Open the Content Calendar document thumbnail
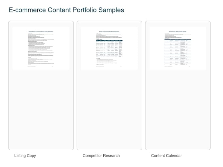The height and width of the screenshot is (167, 223). tap(178, 48)
